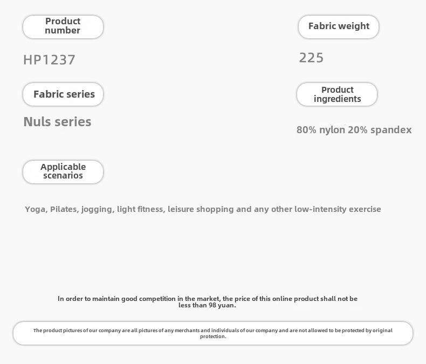The image size is (426, 364).
Task: Click the Nuls series text
Action: (57, 122)
